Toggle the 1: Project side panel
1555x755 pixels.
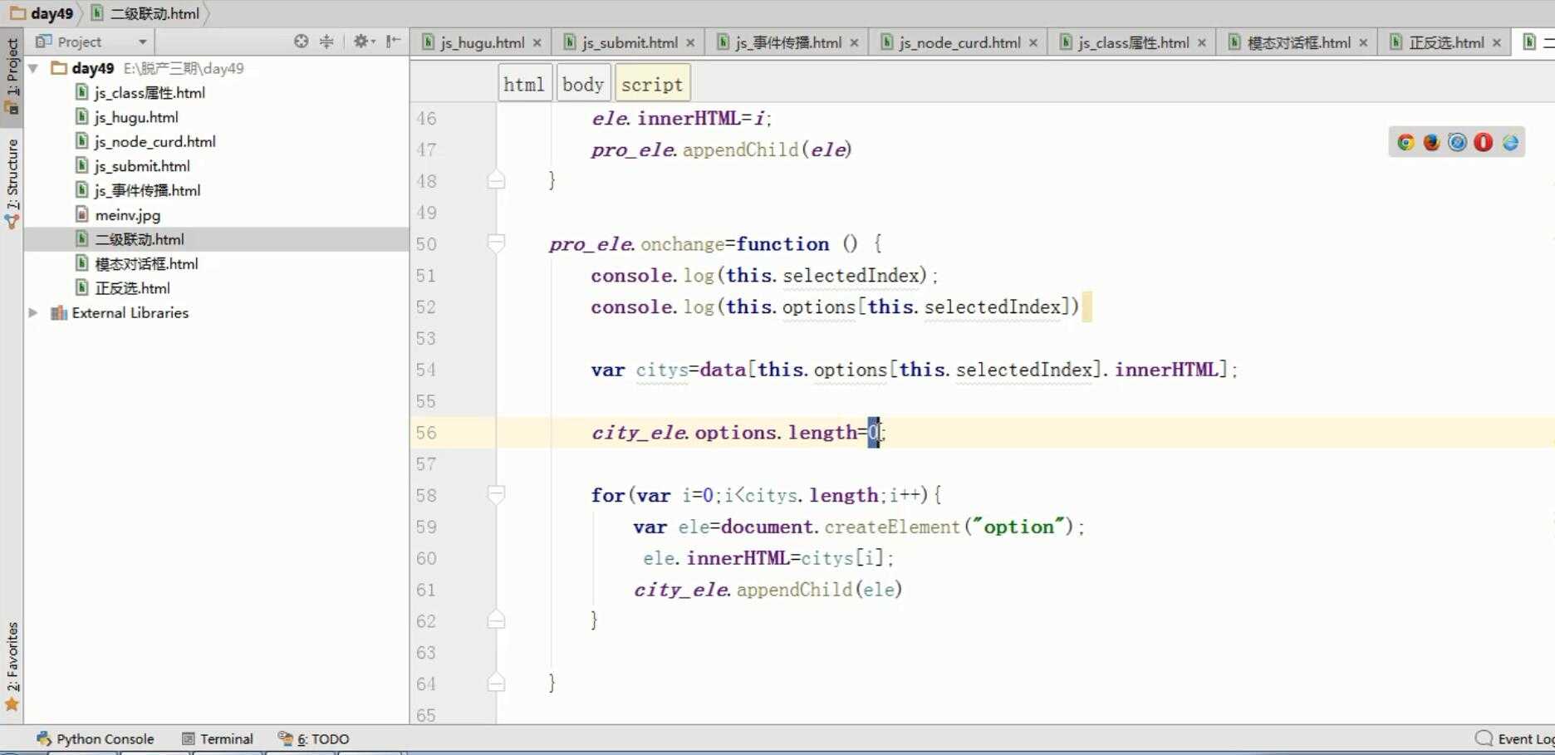pyautogui.click(x=12, y=76)
